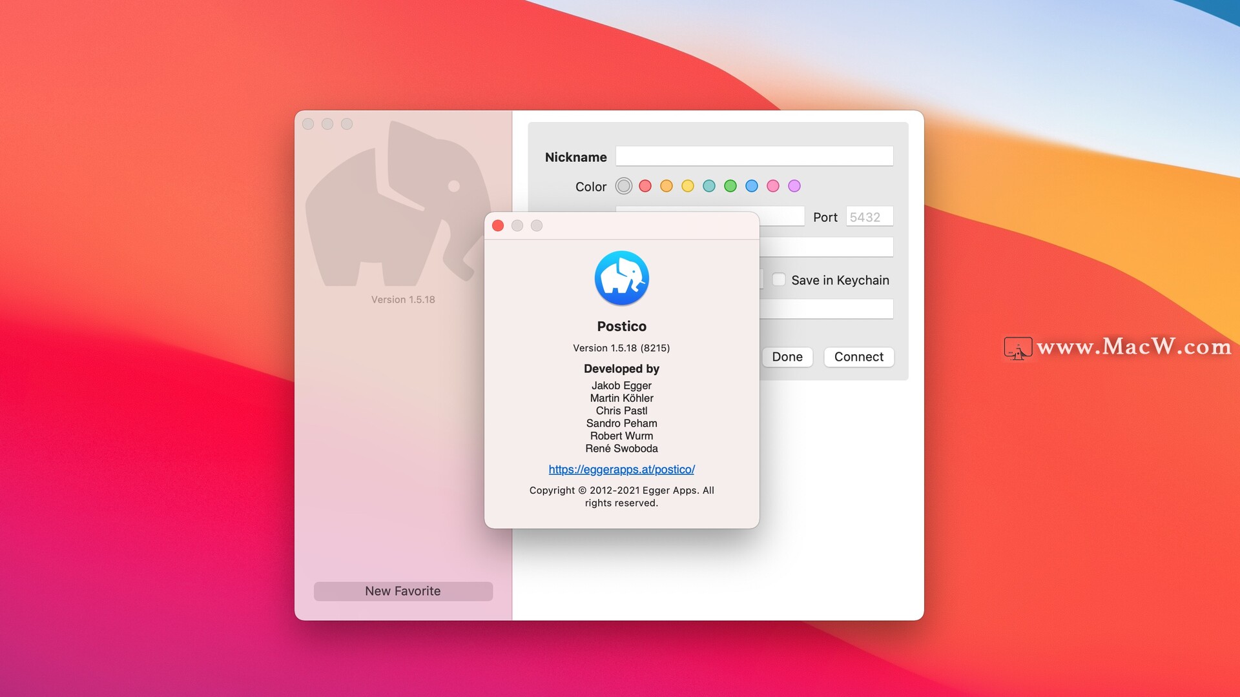
Task: Click the Postico title in About window
Action: 621,327
